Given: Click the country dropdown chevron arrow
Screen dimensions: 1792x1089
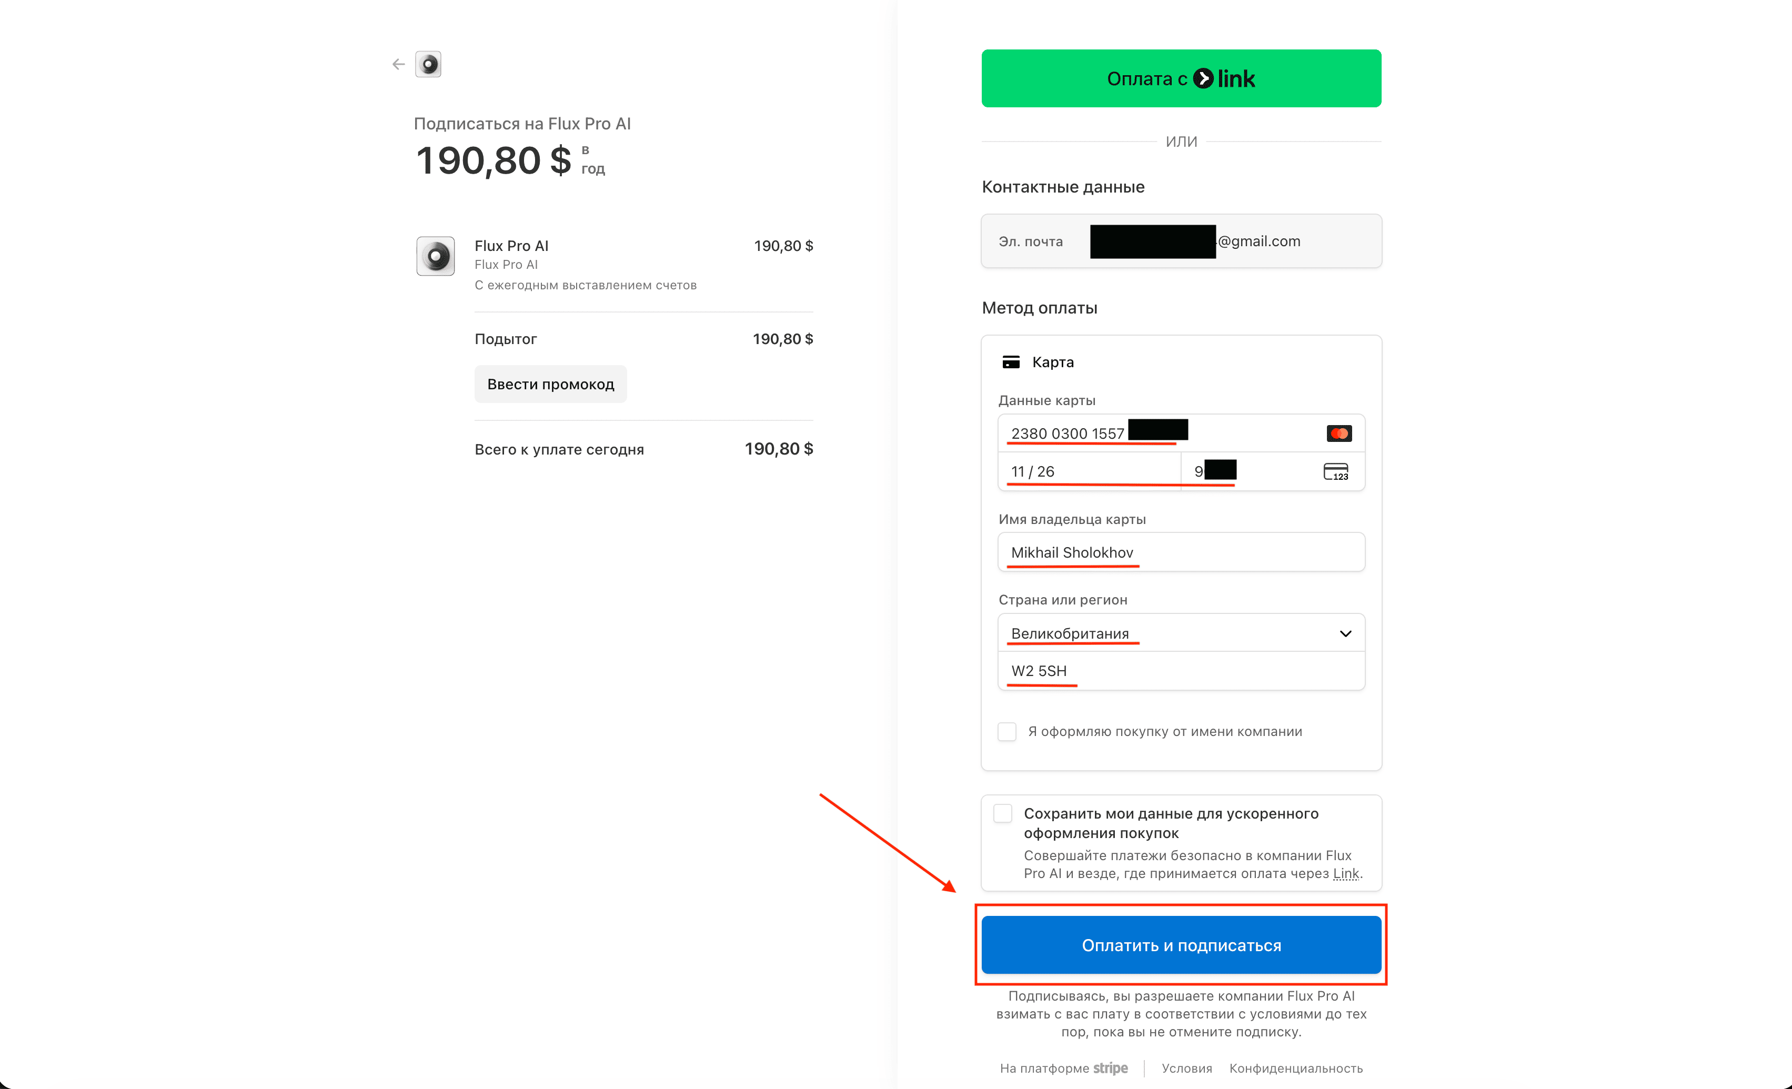Looking at the screenshot, I should [x=1345, y=633].
